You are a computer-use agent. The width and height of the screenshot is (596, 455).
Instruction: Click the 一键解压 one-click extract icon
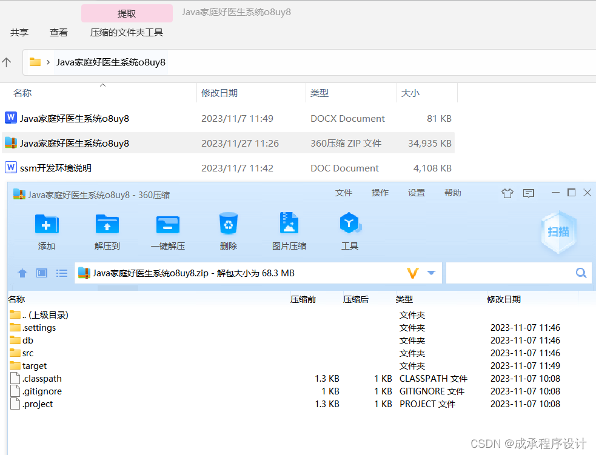click(167, 224)
